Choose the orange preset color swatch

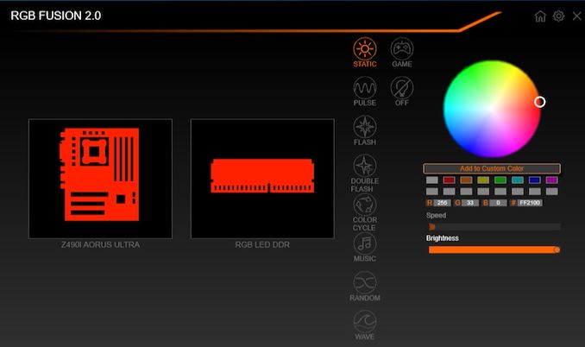466,180
